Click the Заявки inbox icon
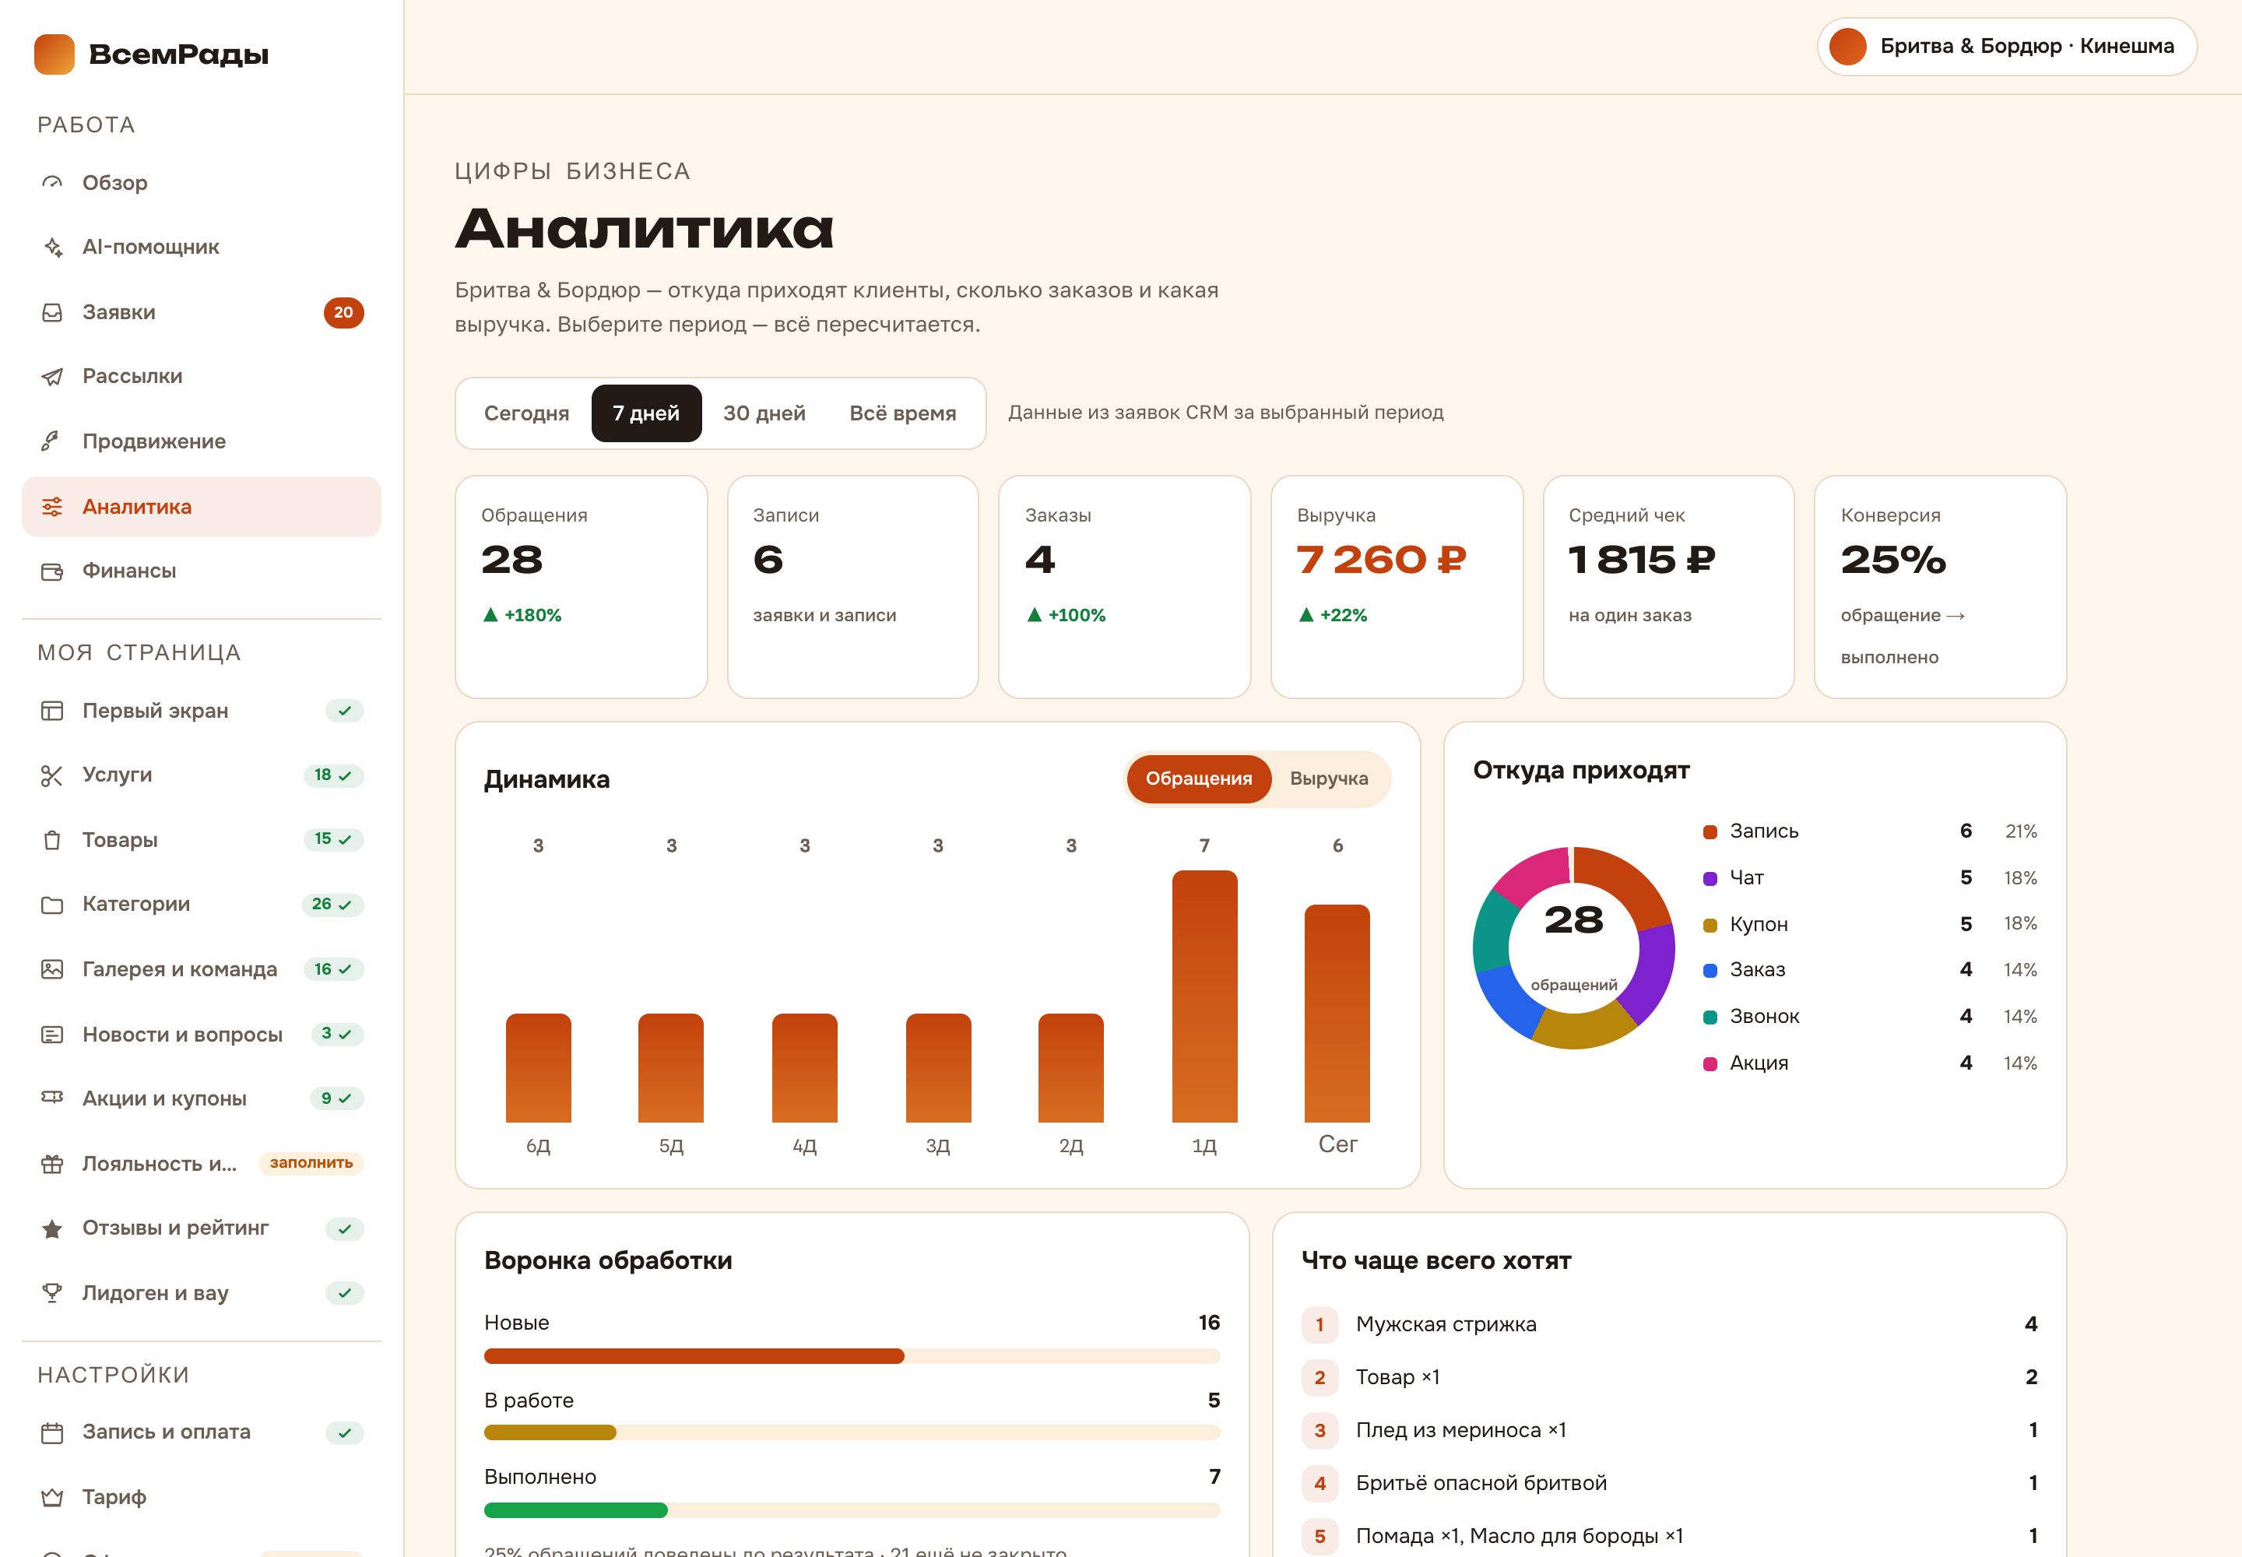2242x1557 pixels. [x=53, y=312]
